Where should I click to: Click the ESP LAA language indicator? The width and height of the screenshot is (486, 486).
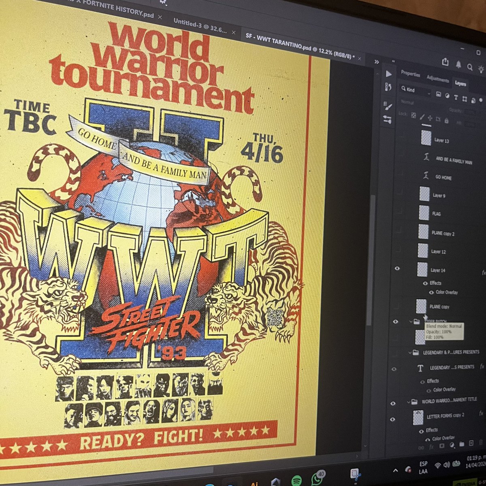click(x=423, y=467)
